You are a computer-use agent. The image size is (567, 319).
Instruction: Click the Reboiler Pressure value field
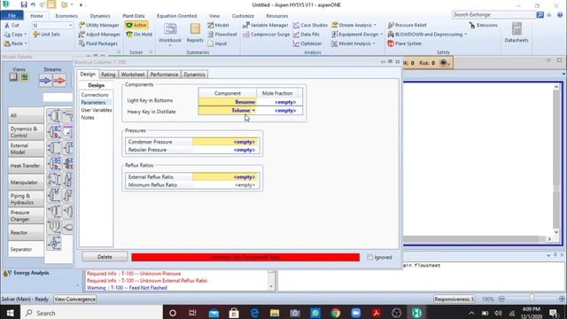225,150
